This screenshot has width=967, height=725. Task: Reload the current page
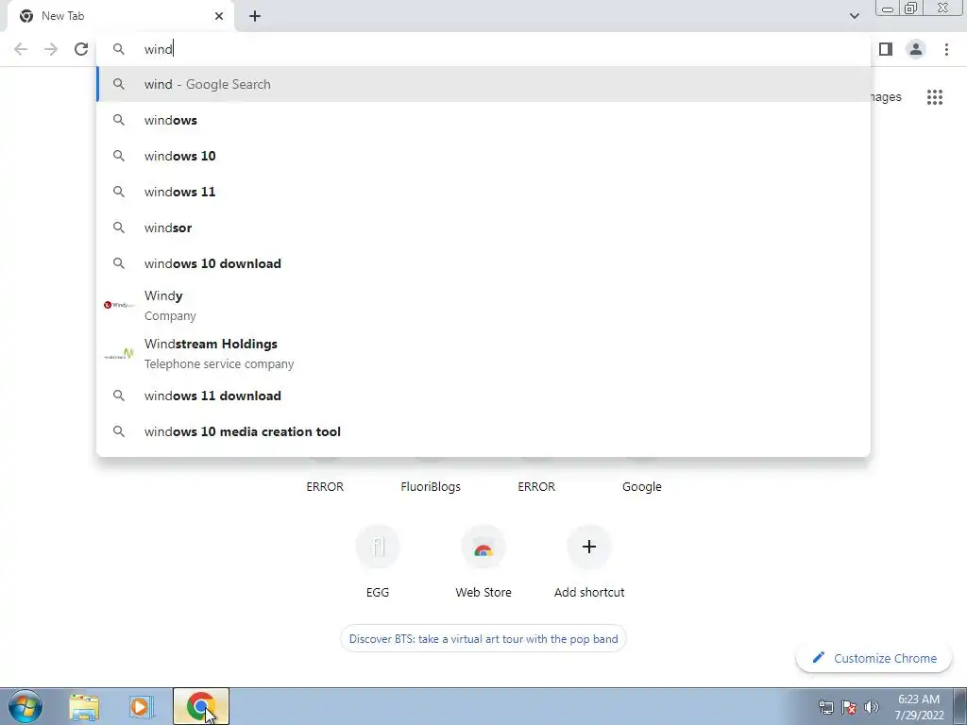[x=81, y=49]
